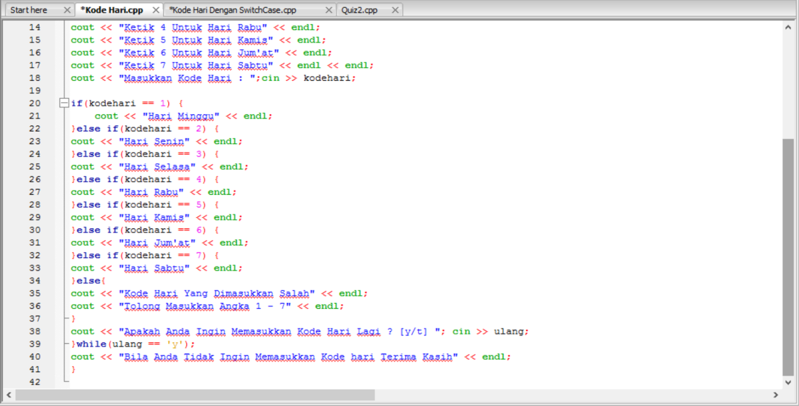Place cursor at end of line 39 while condition
The height and width of the screenshot is (406, 799).
point(195,343)
